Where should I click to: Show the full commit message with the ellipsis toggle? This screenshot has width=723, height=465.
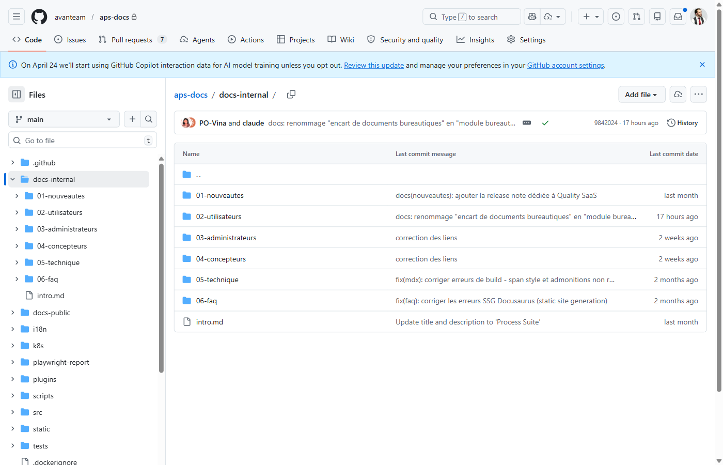(x=527, y=123)
